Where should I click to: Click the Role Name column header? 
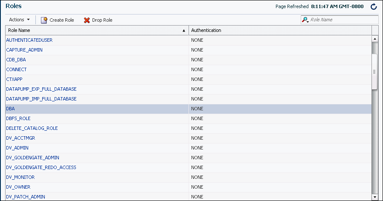85,31
